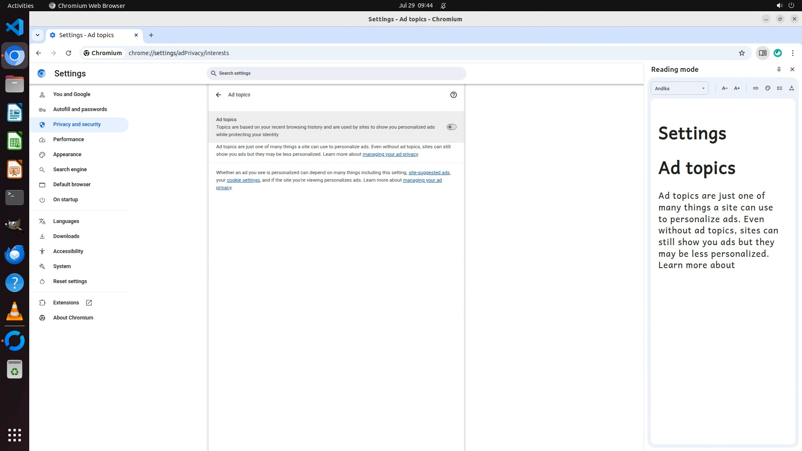This screenshot has height=451, width=802.
Task: Select Search engine in sidebar
Action: 70,170
